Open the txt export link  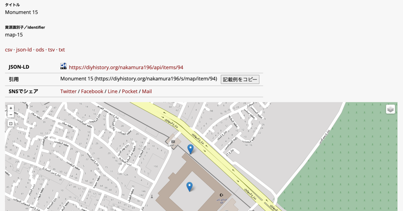coord(61,49)
